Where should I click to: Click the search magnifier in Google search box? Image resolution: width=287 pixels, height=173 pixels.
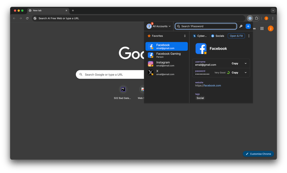point(81,75)
